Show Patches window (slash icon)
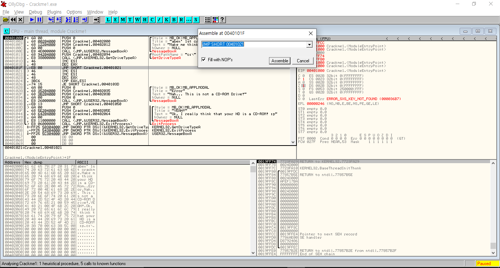 click(160, 19)
